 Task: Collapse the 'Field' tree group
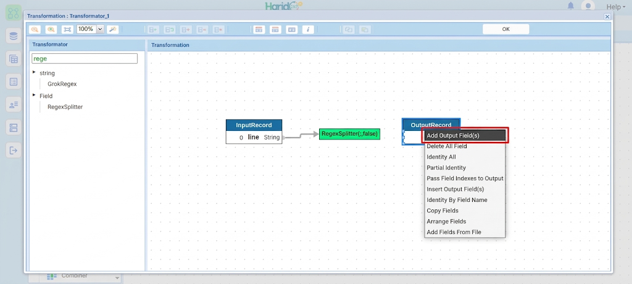coord(35,95)
